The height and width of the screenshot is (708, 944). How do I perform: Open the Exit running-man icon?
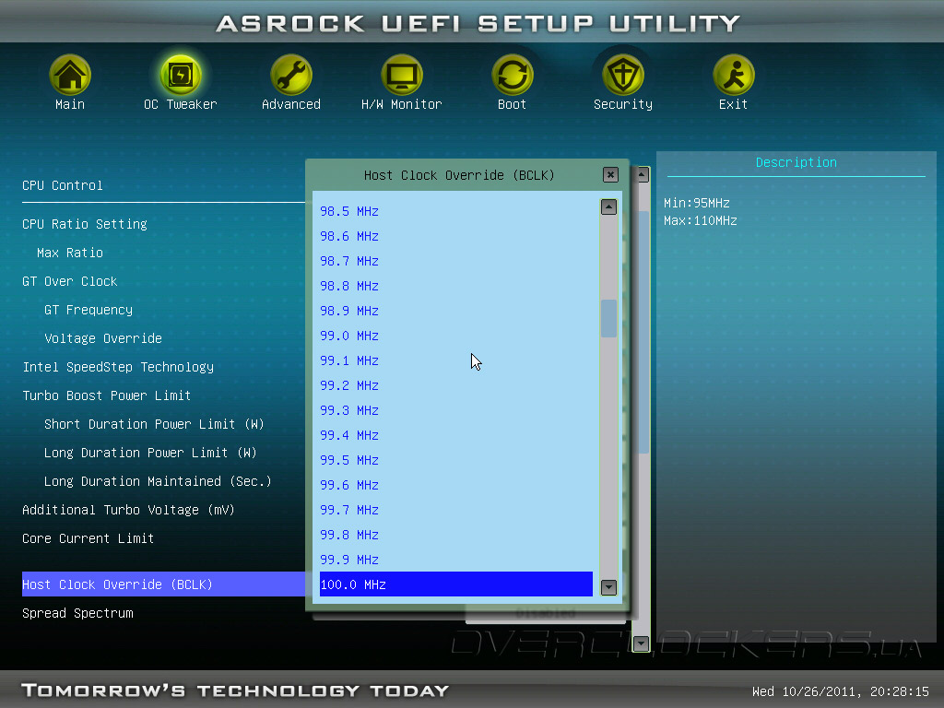tap(733, 76)
